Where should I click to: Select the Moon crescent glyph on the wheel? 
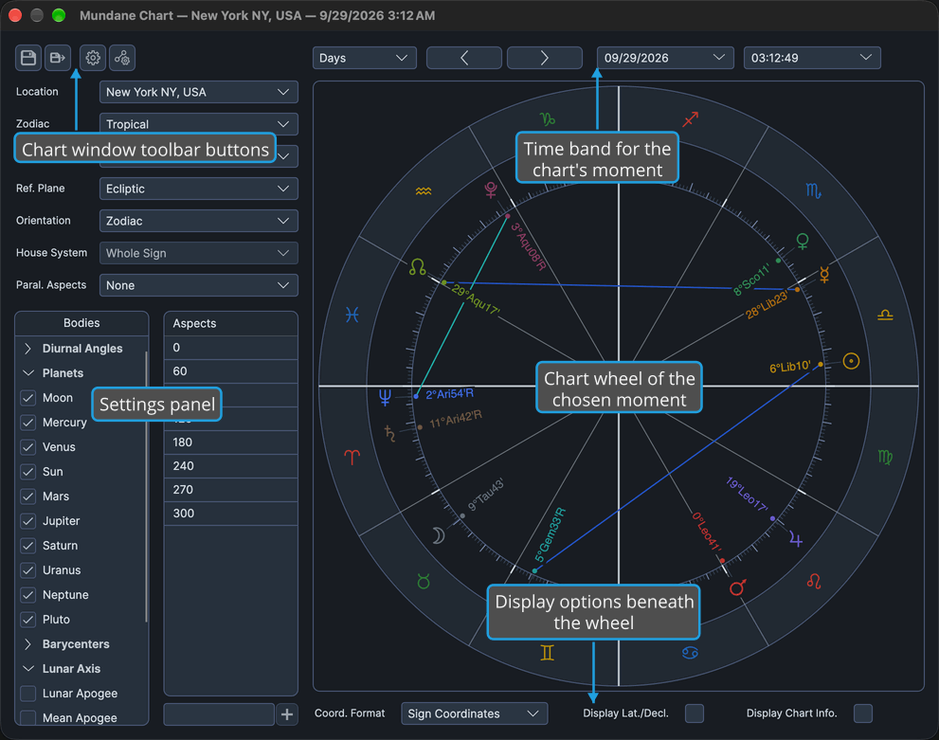click(x=439, y=535)
